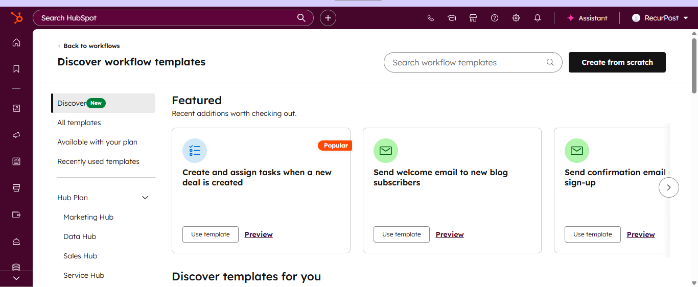Click the Popular badge on deal card
This screenshot has height=287, width=698.
pos(335,146)
